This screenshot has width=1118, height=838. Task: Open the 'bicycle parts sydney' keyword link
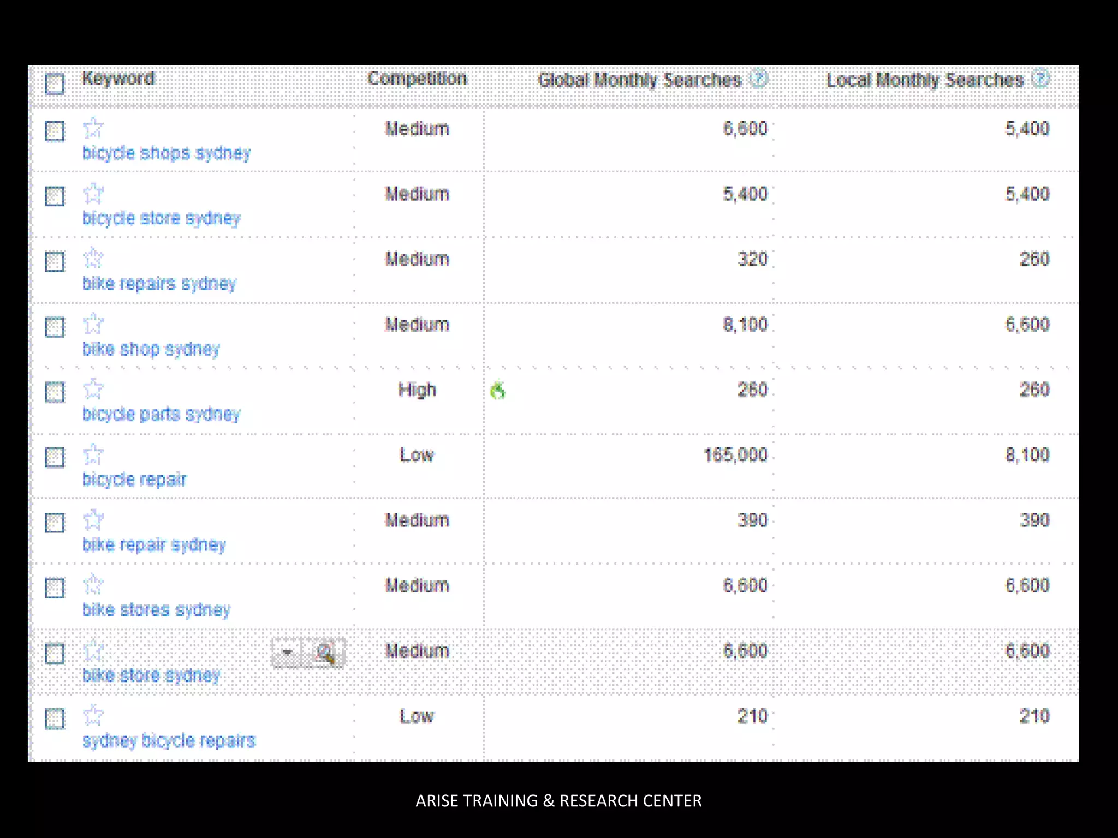point(161,414)
